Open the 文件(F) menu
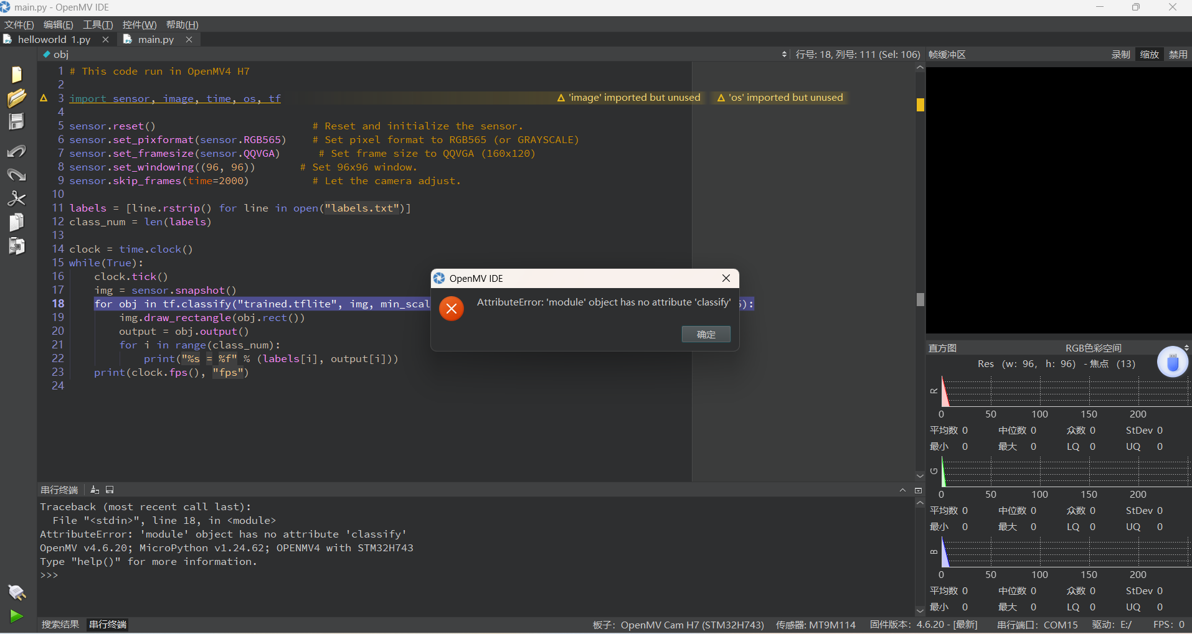1192x634 pixels. [x=19, y=24]
